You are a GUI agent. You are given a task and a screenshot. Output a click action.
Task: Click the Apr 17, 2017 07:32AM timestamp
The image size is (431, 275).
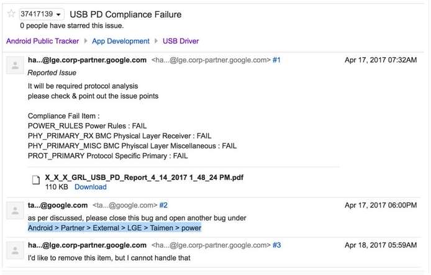381,60
